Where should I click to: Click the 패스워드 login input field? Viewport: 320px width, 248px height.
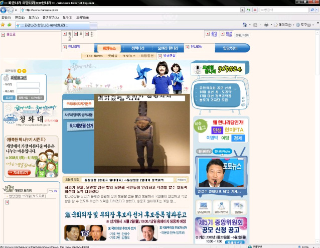[28, 91]
